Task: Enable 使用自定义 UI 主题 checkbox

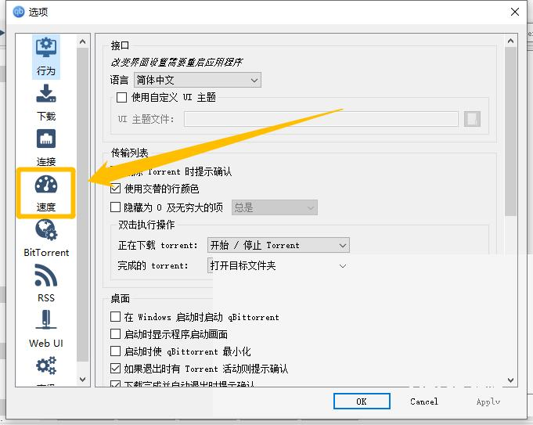Action: (121, 98)
